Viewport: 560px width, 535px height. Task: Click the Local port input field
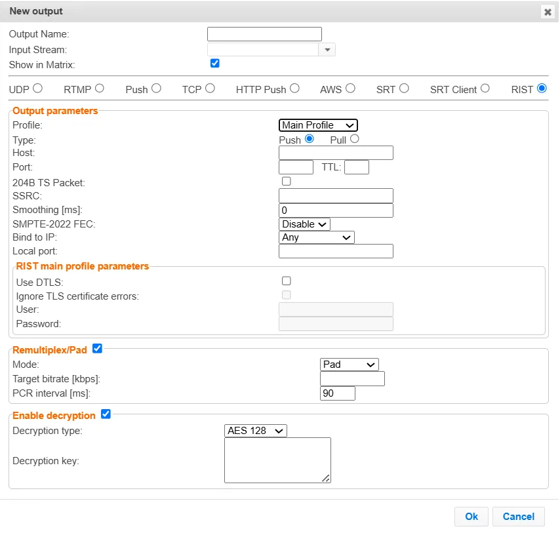336,251
